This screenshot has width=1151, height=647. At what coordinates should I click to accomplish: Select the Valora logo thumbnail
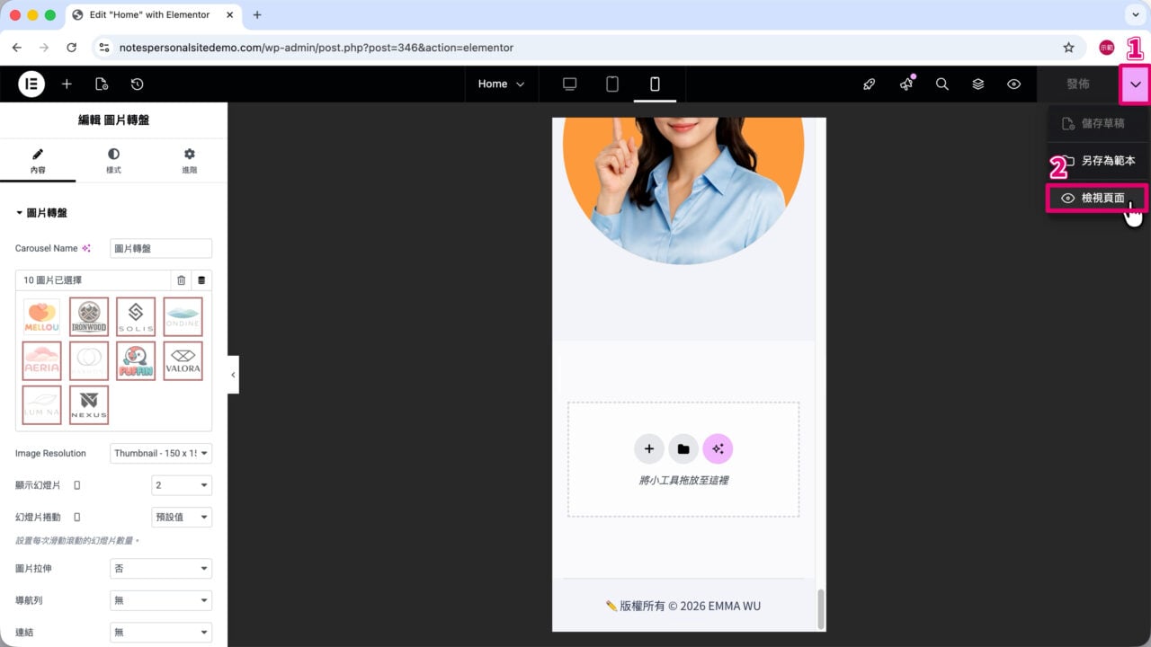[x=183, y=360]
